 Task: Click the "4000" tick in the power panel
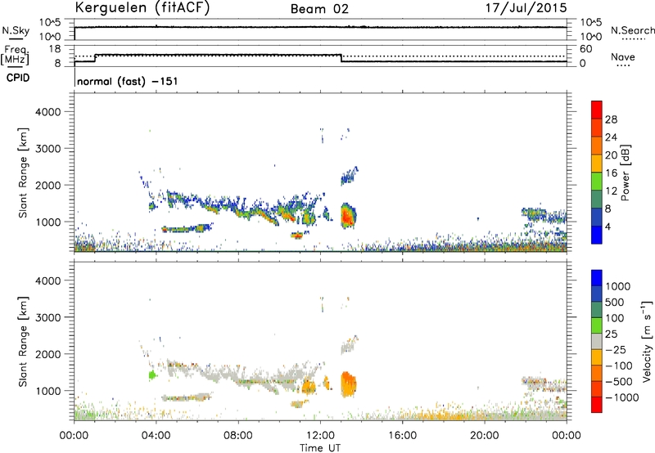(x=47, y=112)
